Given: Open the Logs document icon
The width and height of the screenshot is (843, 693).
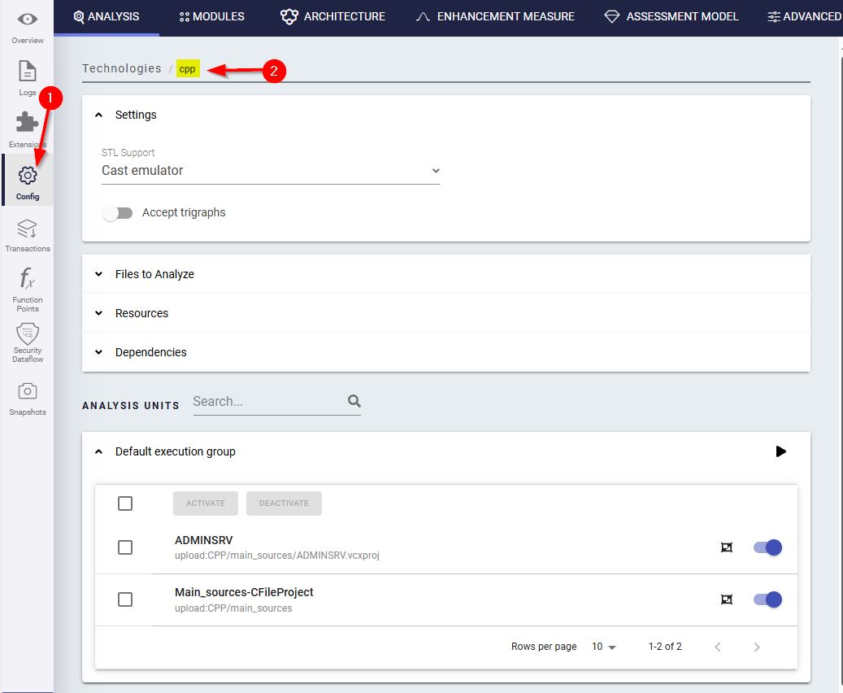Looking at the screenshot, I should [x=28, y=72].
